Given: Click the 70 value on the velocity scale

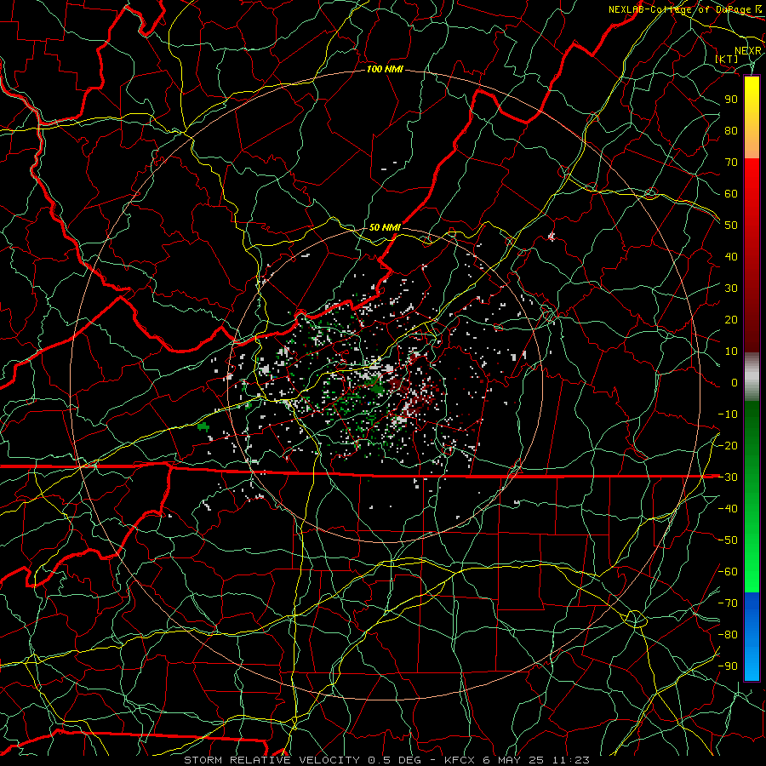Looking at the screenshot, I should (731, 163).
